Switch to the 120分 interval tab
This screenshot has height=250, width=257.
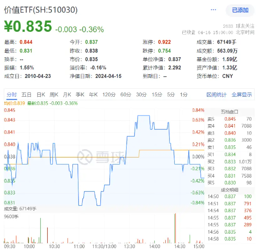click(x=109, y=94)
